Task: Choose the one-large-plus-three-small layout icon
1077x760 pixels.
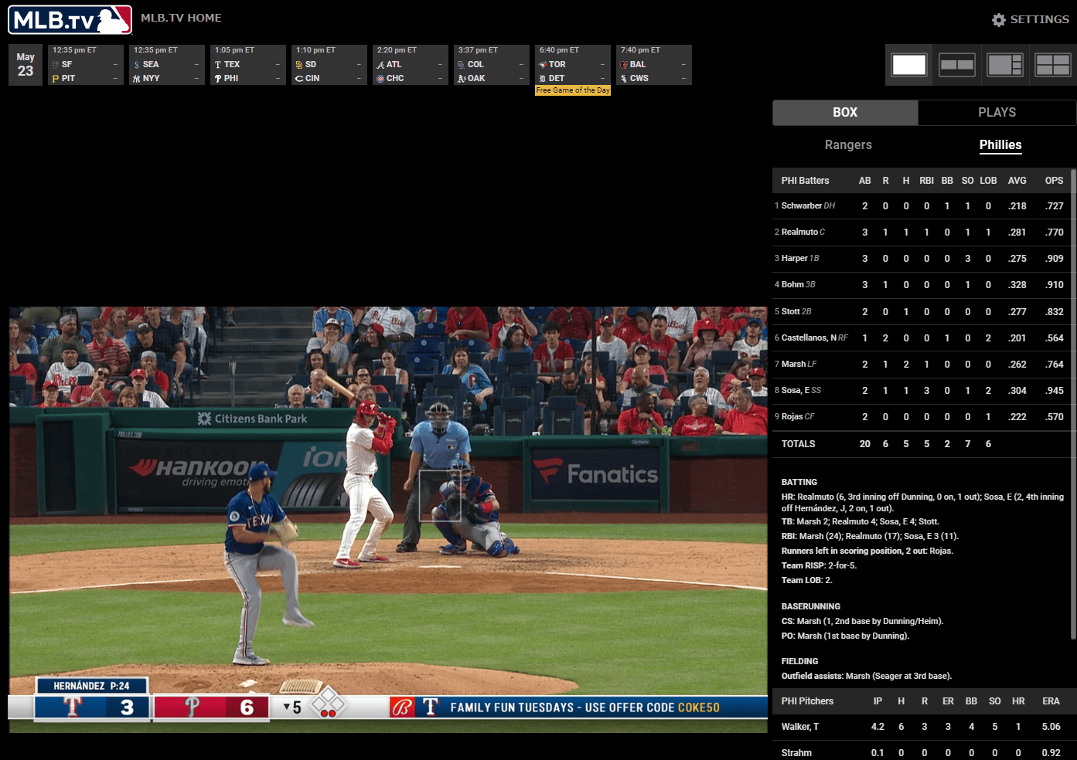Action: point(1005,65)
